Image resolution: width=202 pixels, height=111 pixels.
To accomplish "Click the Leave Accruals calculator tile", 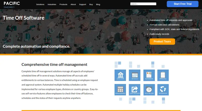I will 120,90.
